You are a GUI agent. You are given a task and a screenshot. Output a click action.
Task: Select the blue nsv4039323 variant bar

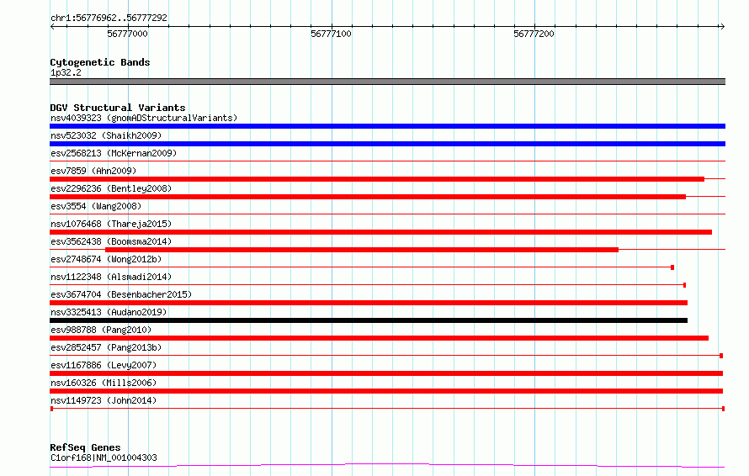pyautogui.click(x=387, y=126)
